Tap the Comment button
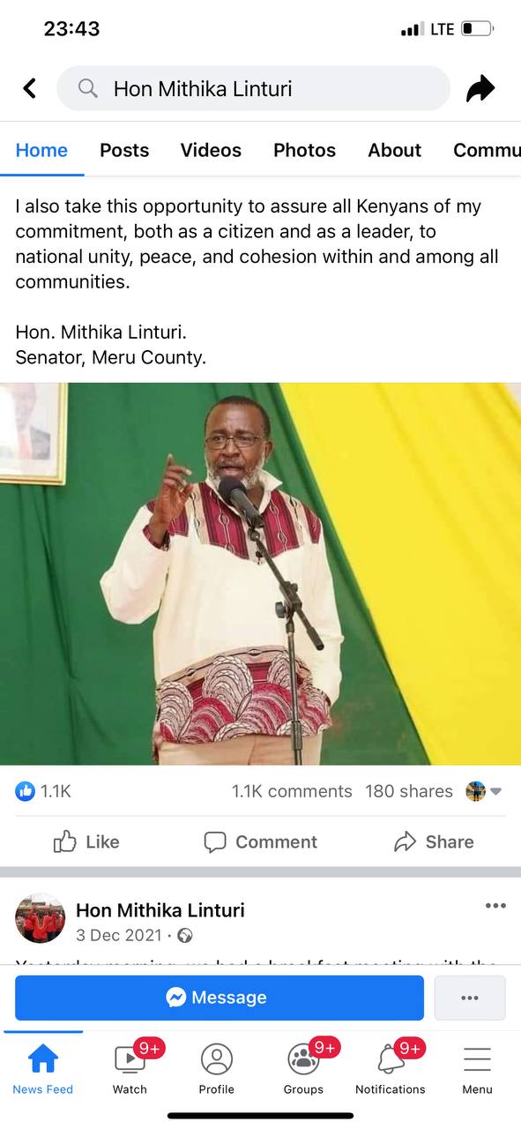This screenshot has height=1129, width=521. click(260, 842)
